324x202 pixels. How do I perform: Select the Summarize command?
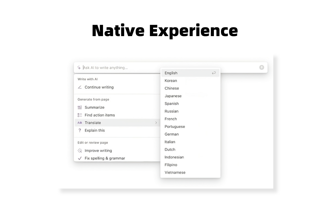(94, 107)
